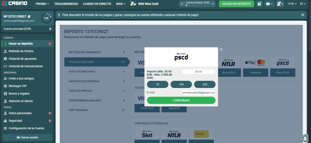Copy the account number with the copy icon
This screenshot has width=311, height=143.
tap(29, 16)
